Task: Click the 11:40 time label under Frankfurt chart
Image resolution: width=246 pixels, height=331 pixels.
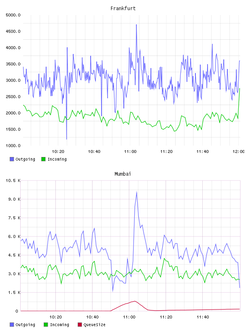Action: [202, 152]
